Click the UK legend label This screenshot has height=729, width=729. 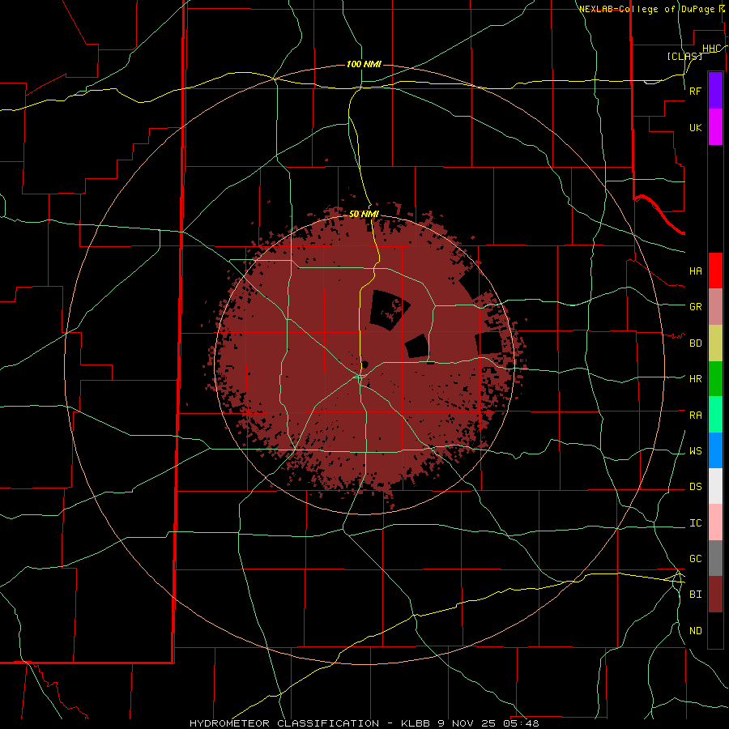click(695, 127)
